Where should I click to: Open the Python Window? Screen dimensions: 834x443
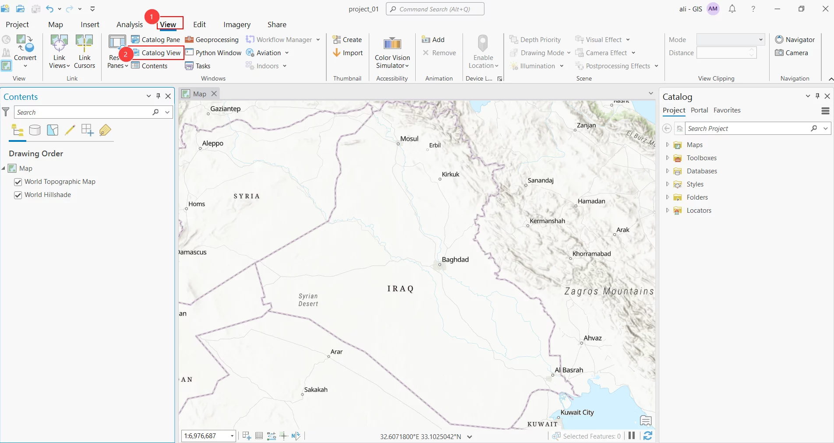coord(213,53)
